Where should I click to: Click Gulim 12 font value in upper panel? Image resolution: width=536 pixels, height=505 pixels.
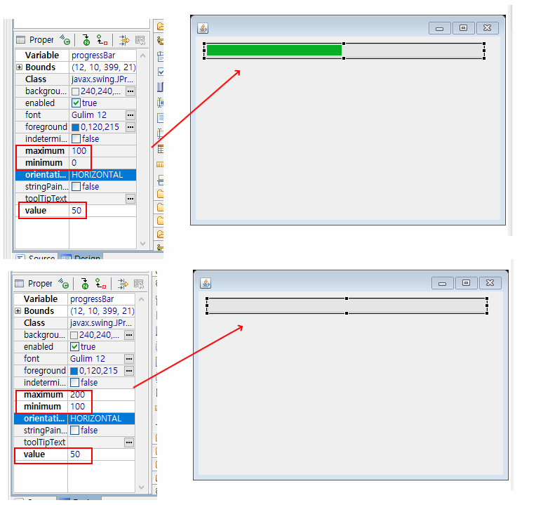click(x=89, y=115)
